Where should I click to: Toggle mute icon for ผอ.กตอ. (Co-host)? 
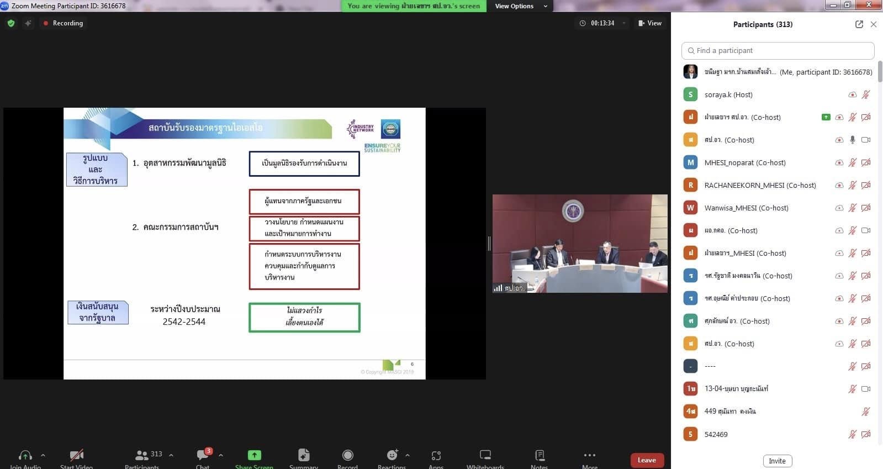pos(853,230)
